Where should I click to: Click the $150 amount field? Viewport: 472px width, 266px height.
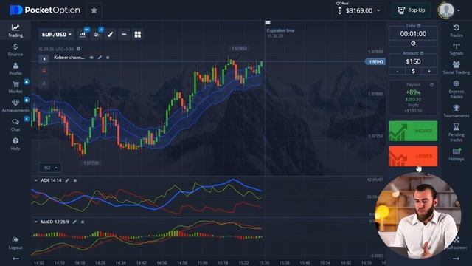coord(413,61)
